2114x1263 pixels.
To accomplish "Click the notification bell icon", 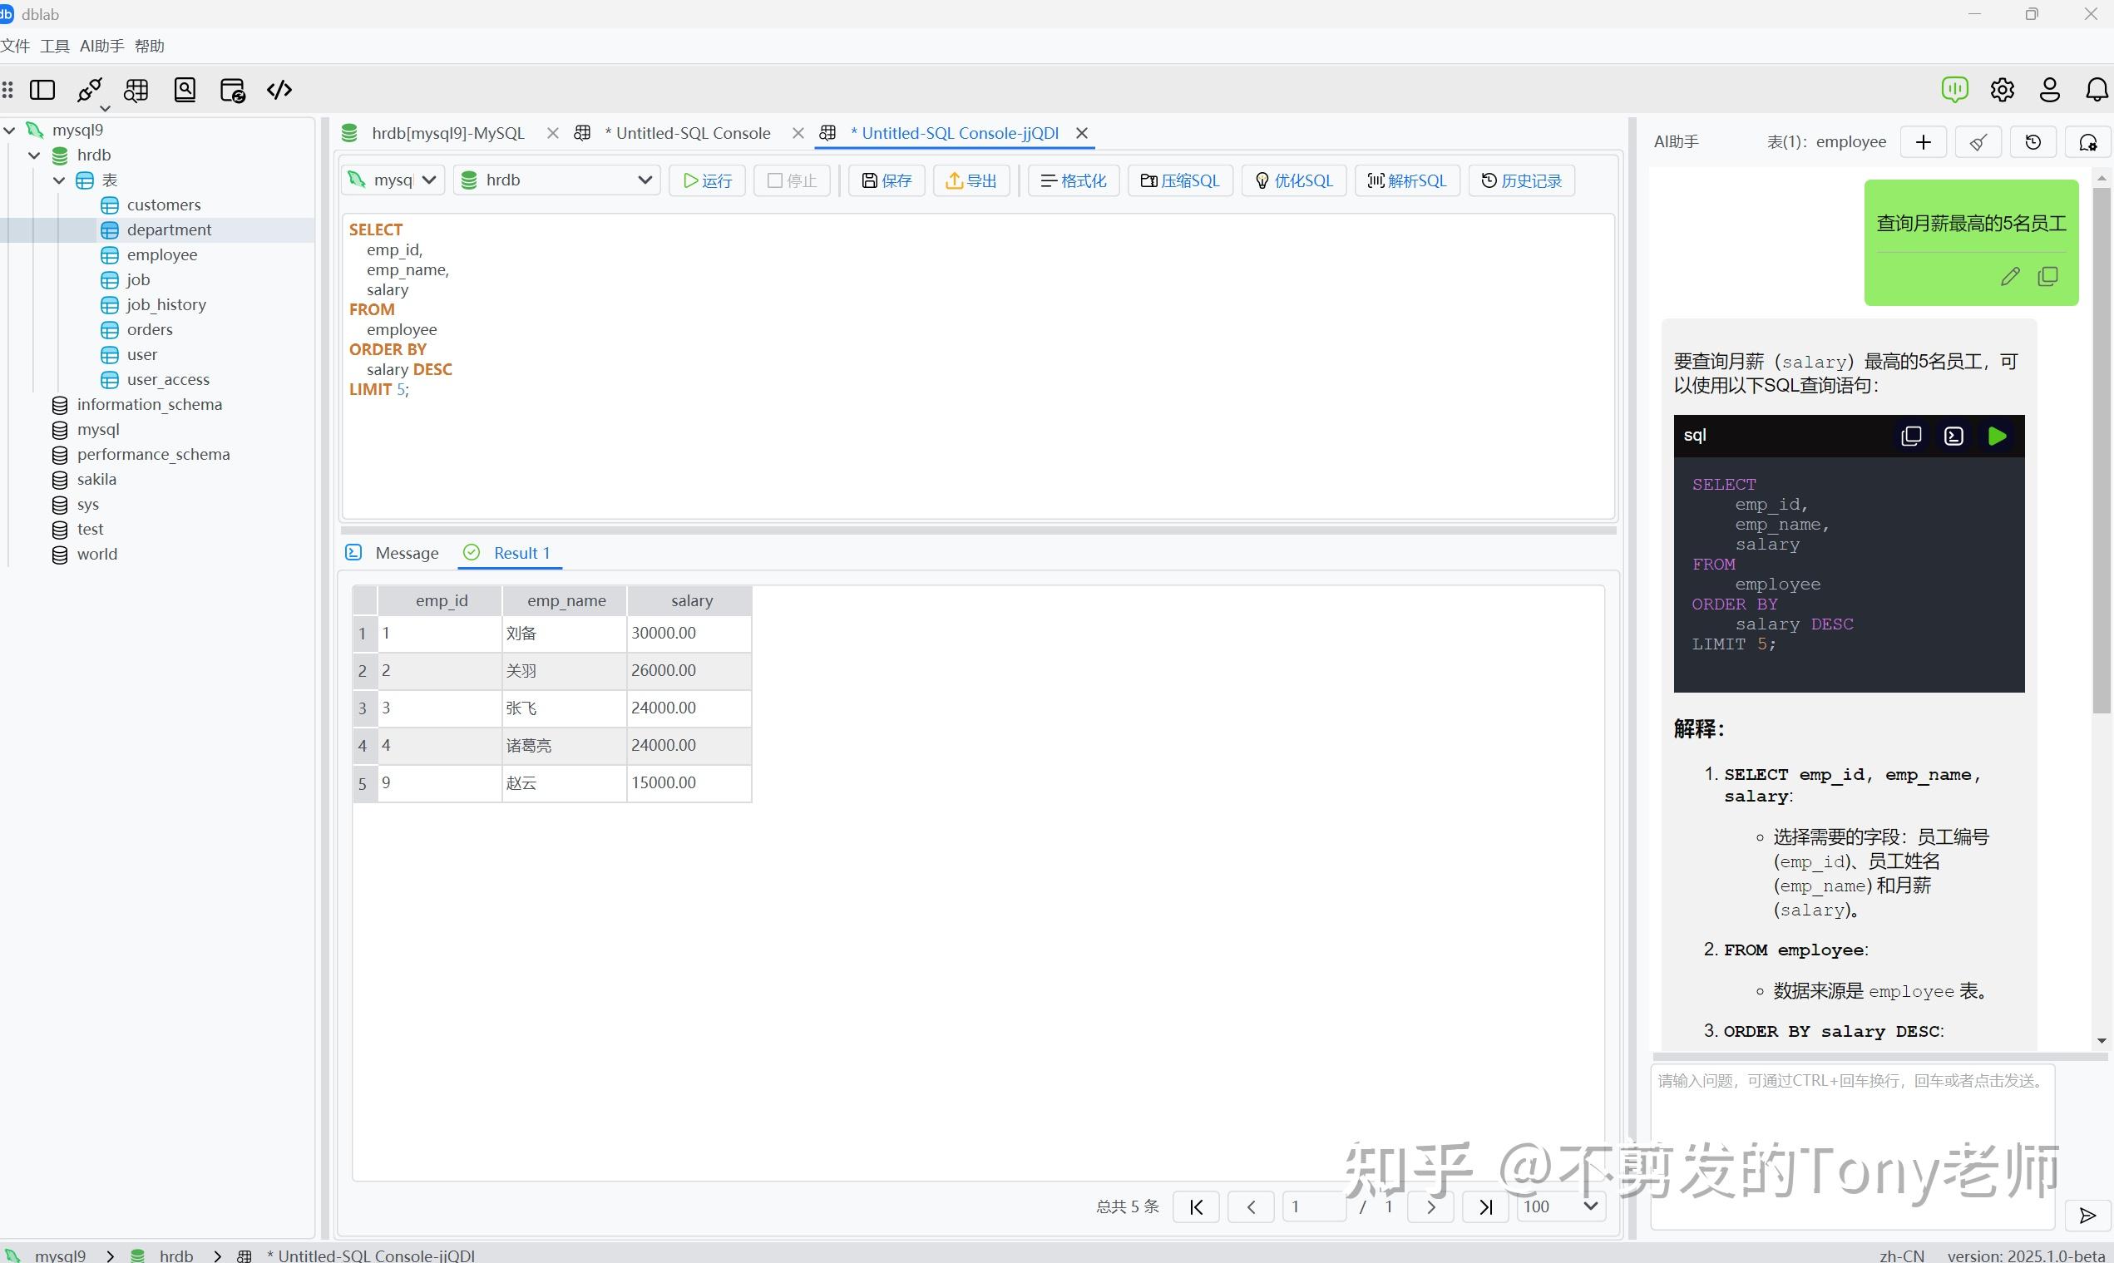I will (x=2097, y=89).
